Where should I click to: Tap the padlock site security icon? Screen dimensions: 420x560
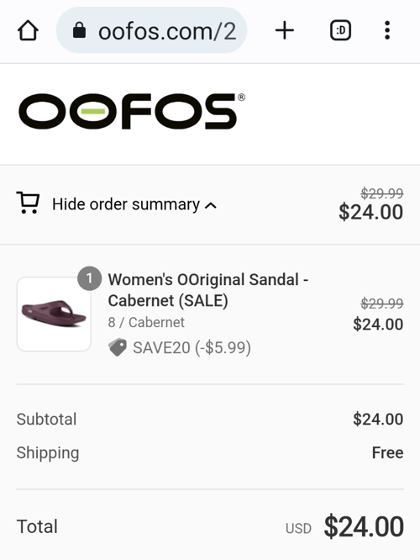pyautogui.click(x=79, y=31)
